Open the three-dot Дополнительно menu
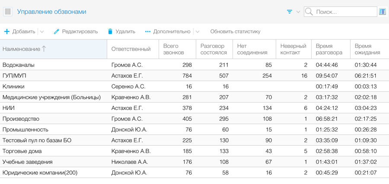 click(168, 31)
